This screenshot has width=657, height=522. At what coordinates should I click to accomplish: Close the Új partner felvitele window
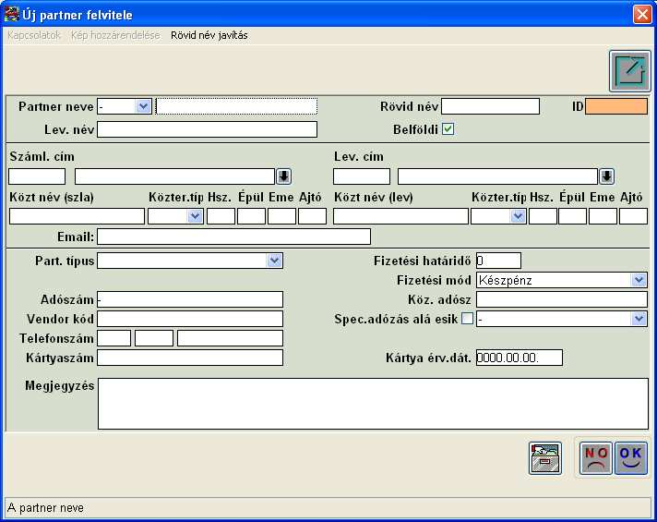pos(642,14)
